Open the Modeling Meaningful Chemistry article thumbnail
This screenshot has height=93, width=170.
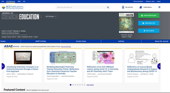(x=63, y=57)
